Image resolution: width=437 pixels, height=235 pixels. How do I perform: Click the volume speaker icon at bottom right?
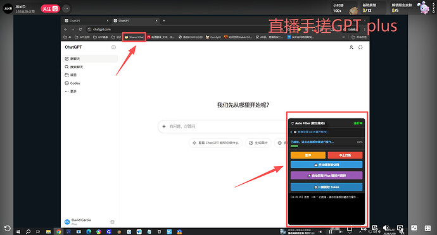(x=386, y=228)
